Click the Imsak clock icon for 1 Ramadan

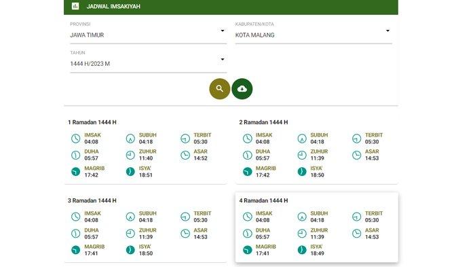click(x=76, y=139)
